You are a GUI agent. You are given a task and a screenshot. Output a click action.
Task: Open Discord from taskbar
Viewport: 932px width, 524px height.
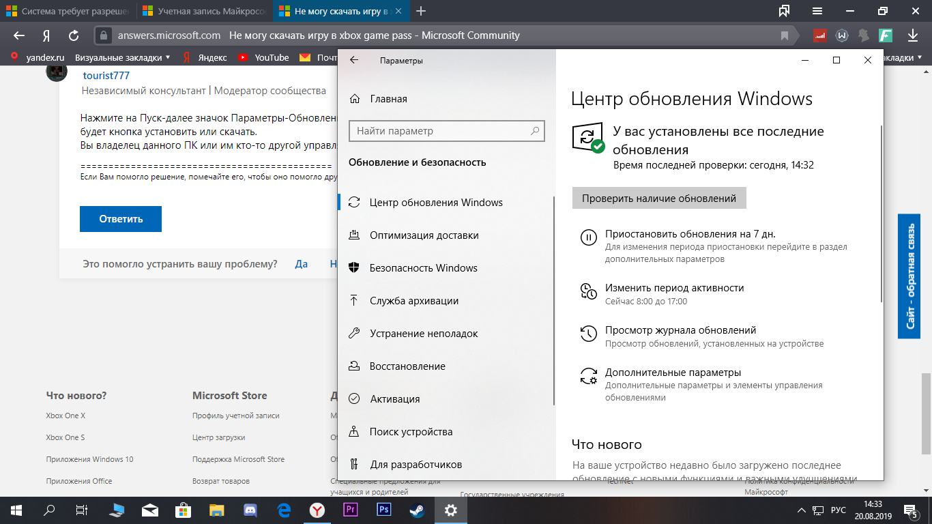(250, 510)
